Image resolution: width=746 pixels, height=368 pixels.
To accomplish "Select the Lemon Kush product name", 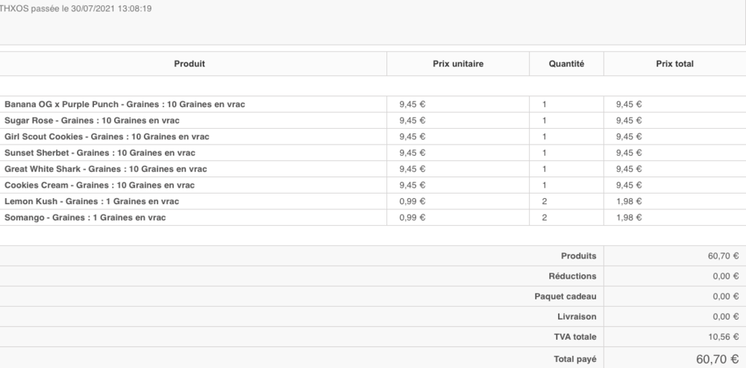I will point(91,201).
